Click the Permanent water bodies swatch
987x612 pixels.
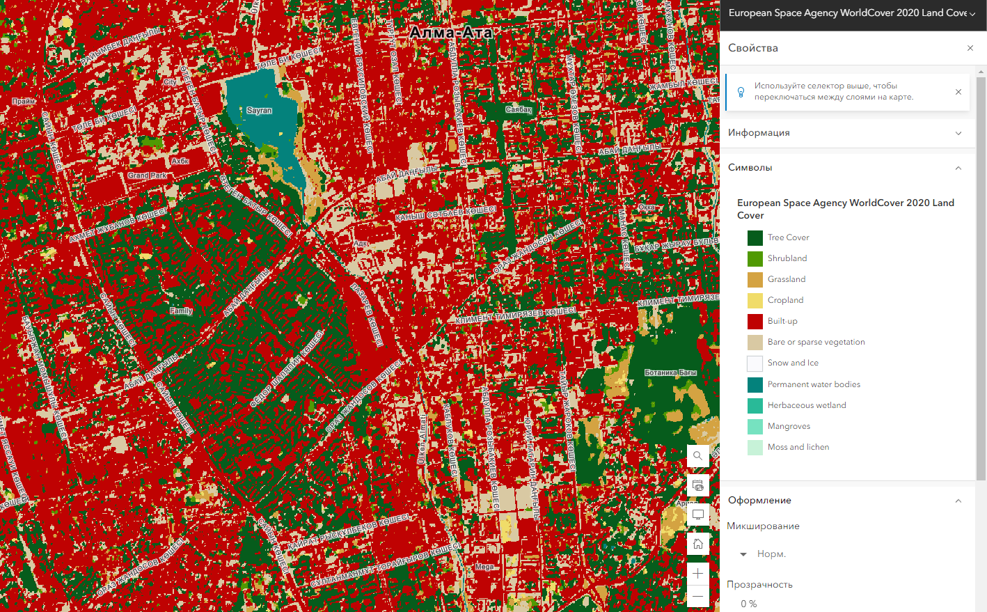click(755, 384)
